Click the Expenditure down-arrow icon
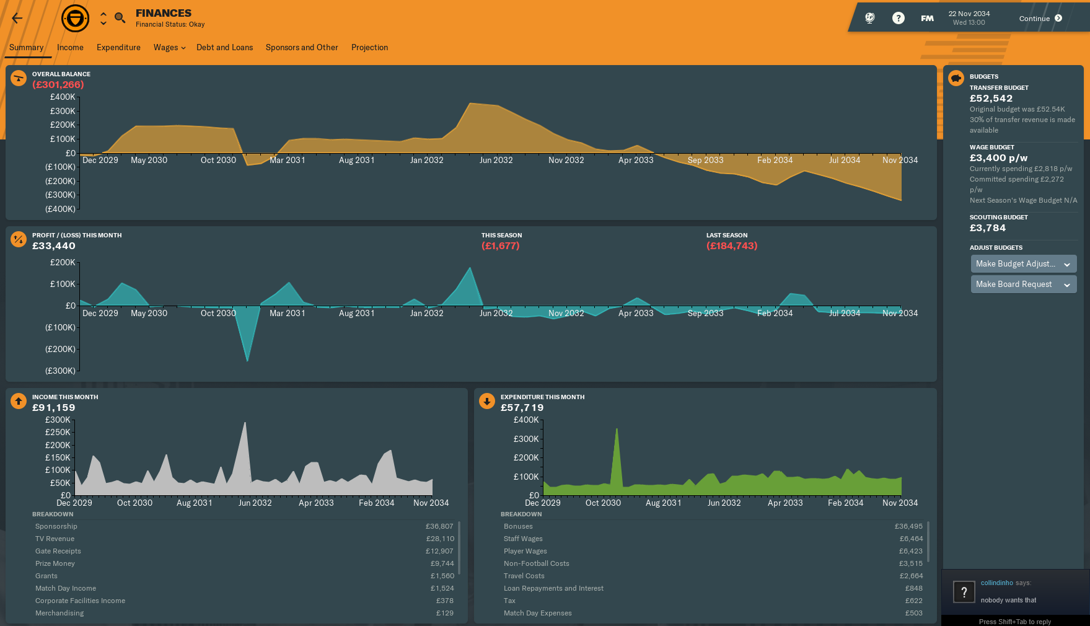The width and height of the screenshot is (1090, 626). (x=487, y=401)
